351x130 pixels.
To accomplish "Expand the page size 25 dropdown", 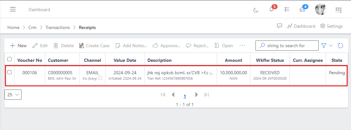I will coord(13,95).
